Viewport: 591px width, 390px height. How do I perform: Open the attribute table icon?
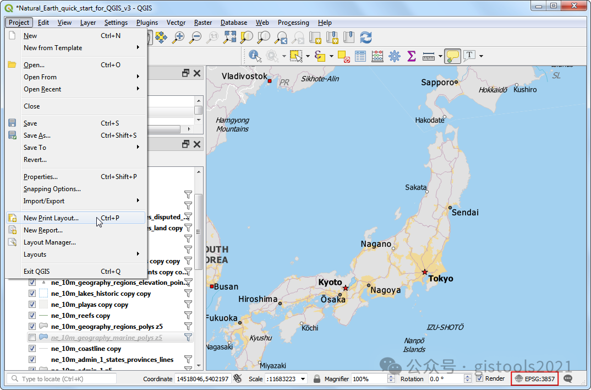point(360,56)
